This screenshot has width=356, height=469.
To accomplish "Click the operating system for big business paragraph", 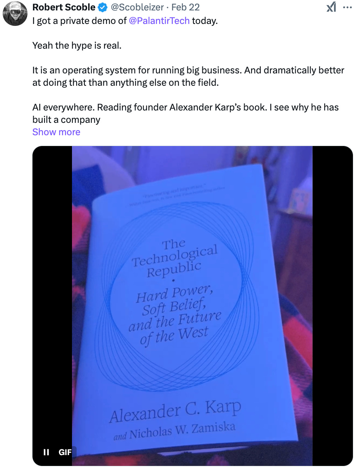I will tap(188, 76).
